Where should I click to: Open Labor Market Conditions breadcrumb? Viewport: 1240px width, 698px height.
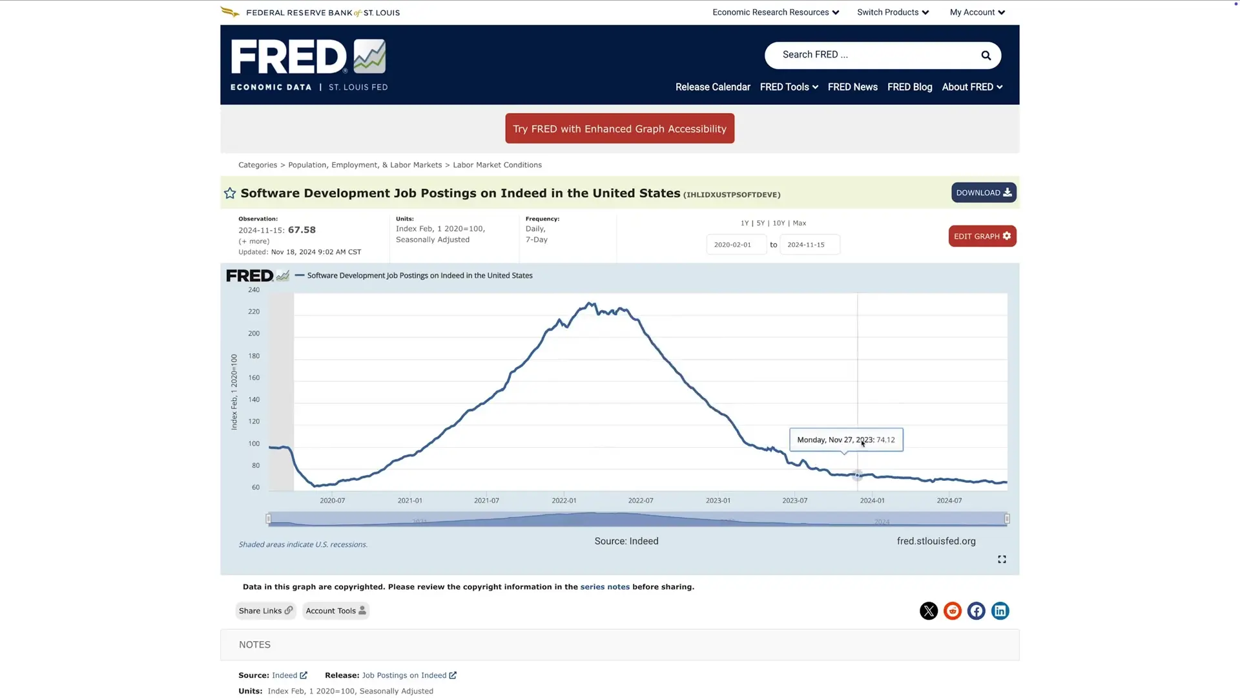pyautogui.click(x=497, y=165)
